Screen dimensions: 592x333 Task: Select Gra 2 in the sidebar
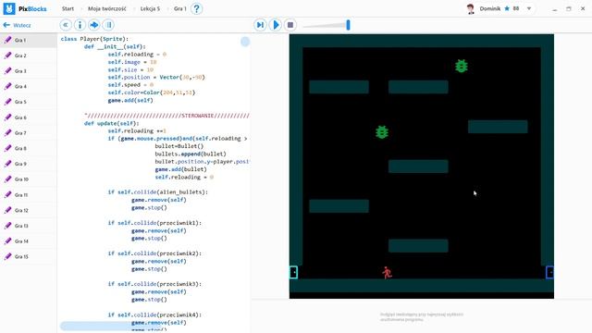(x=29, y=55)
